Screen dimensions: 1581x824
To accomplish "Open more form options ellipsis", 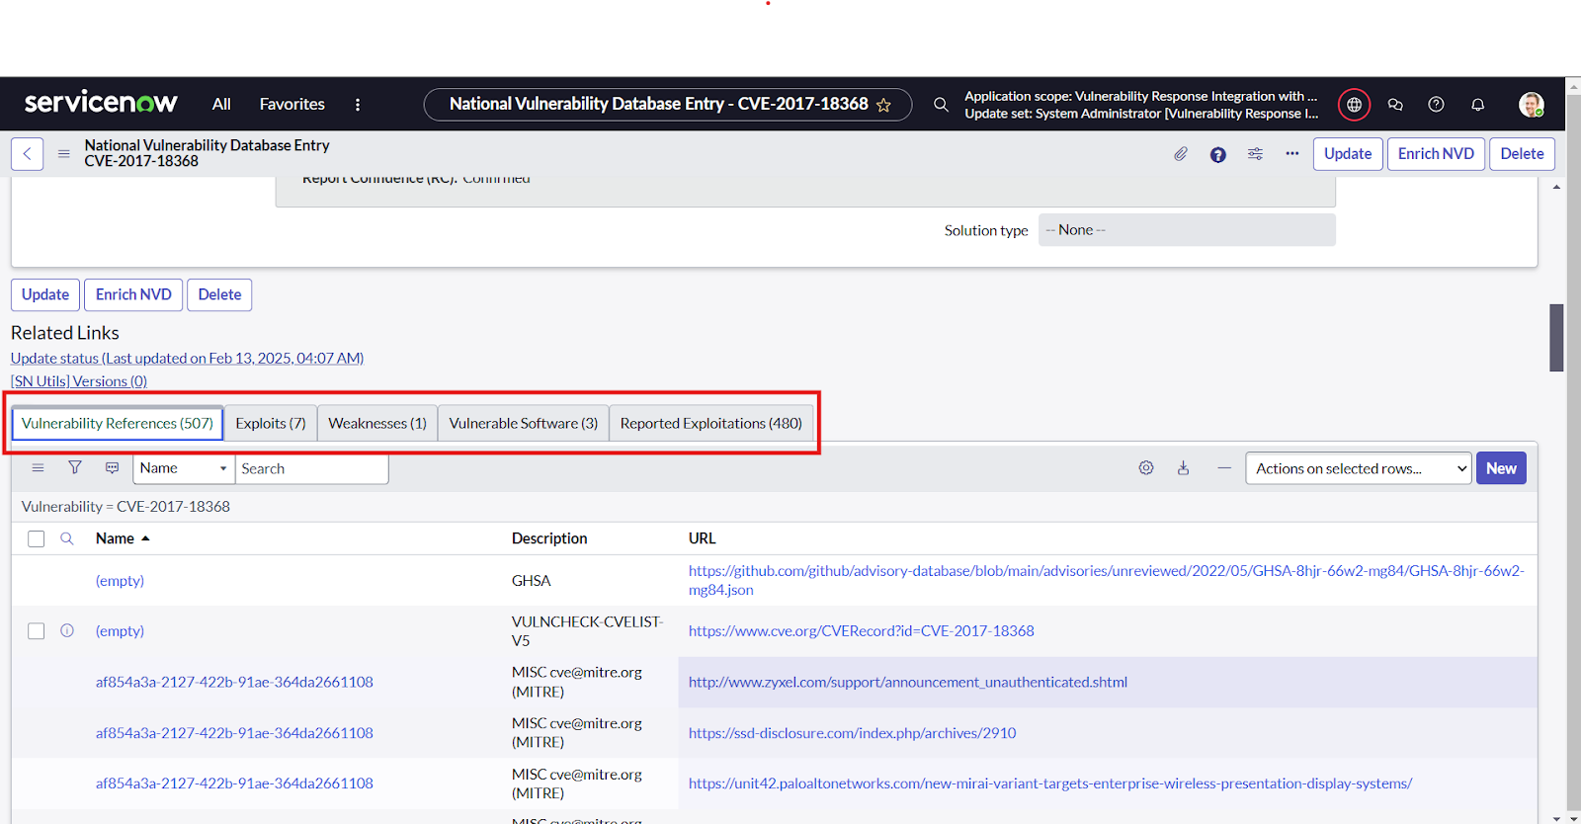I will coord(1291,153).
